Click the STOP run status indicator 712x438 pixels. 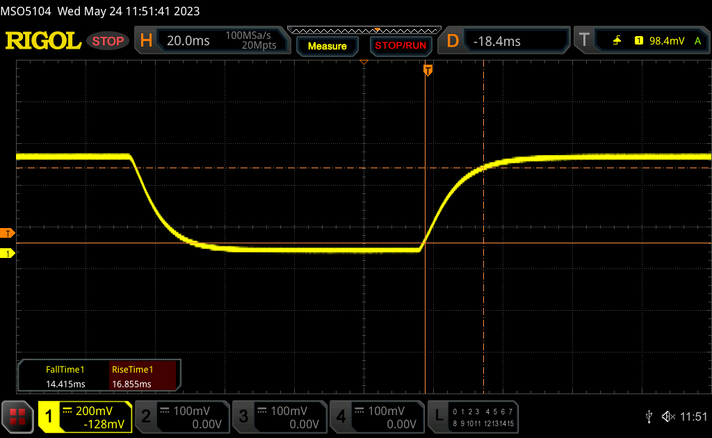tap(108, 41)
